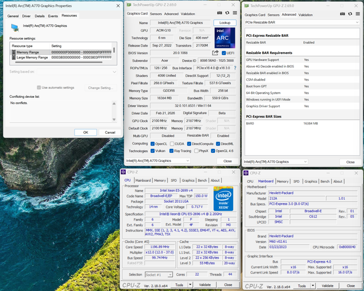Click OK in Arc A770 Properties dialog
This screenshot has width=364, height=291.
(86, 132)
